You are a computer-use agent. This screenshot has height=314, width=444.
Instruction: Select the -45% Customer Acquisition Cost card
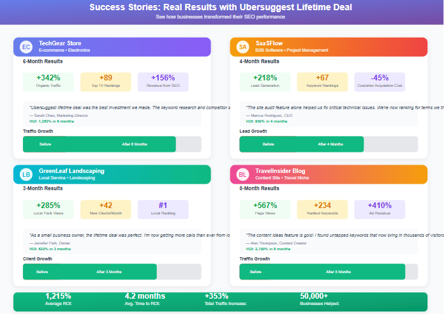tap(380, 82)
